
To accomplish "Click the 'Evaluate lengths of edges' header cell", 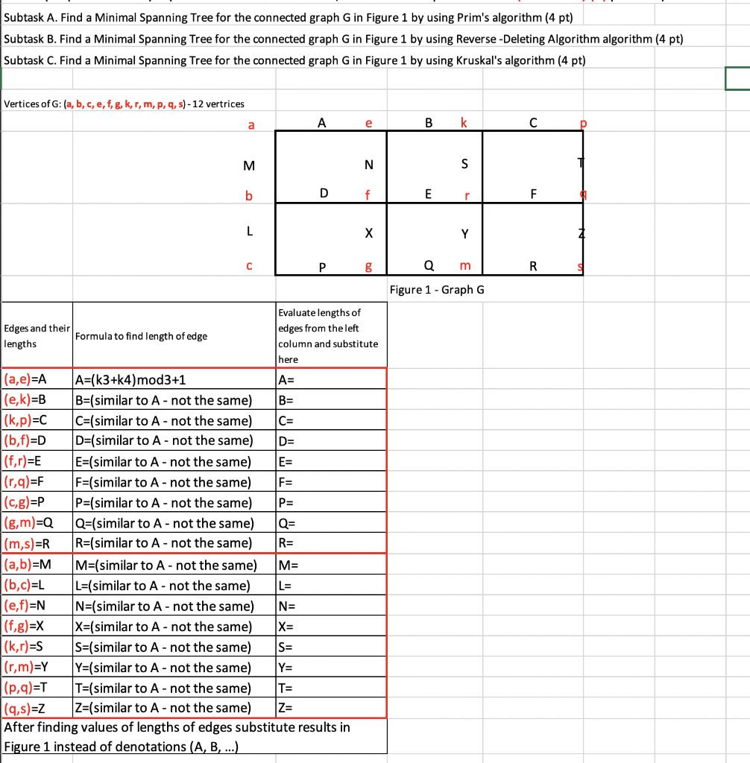I will pos(331,336).
